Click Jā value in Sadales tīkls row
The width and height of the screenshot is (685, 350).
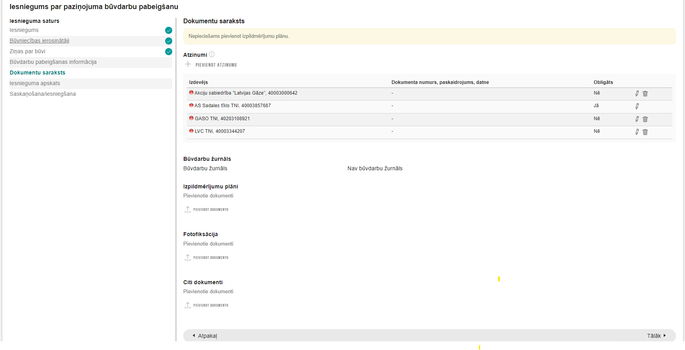coord(596,106)
